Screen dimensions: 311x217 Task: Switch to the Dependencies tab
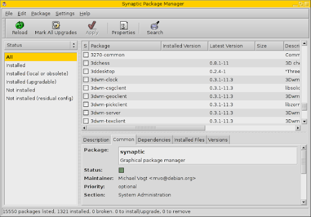pyautogui.click(x=154, y=140)
